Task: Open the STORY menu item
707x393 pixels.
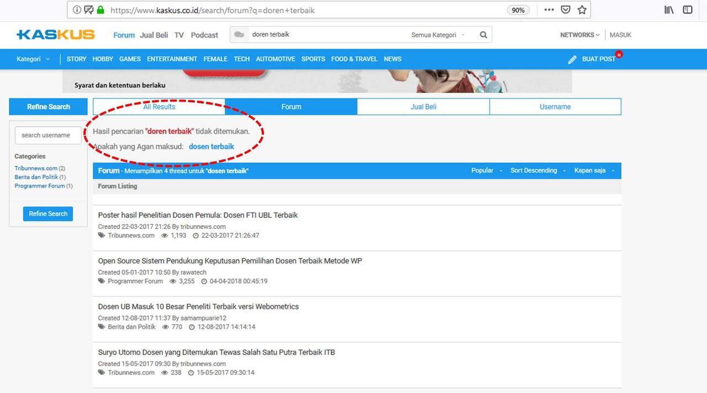Action: pos(76,59)
